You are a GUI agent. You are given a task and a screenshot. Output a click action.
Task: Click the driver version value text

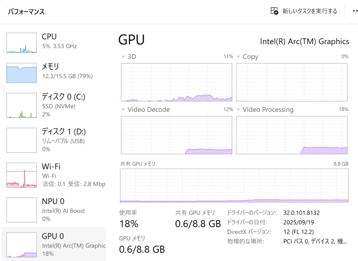(x=302, y=212)
